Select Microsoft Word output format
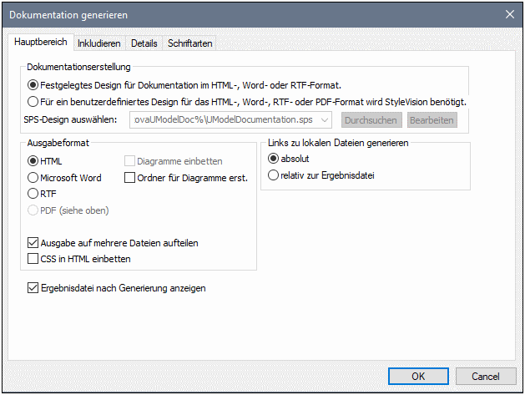The height and width of the screenshot is (395, 525). click(x=33, y=178)
